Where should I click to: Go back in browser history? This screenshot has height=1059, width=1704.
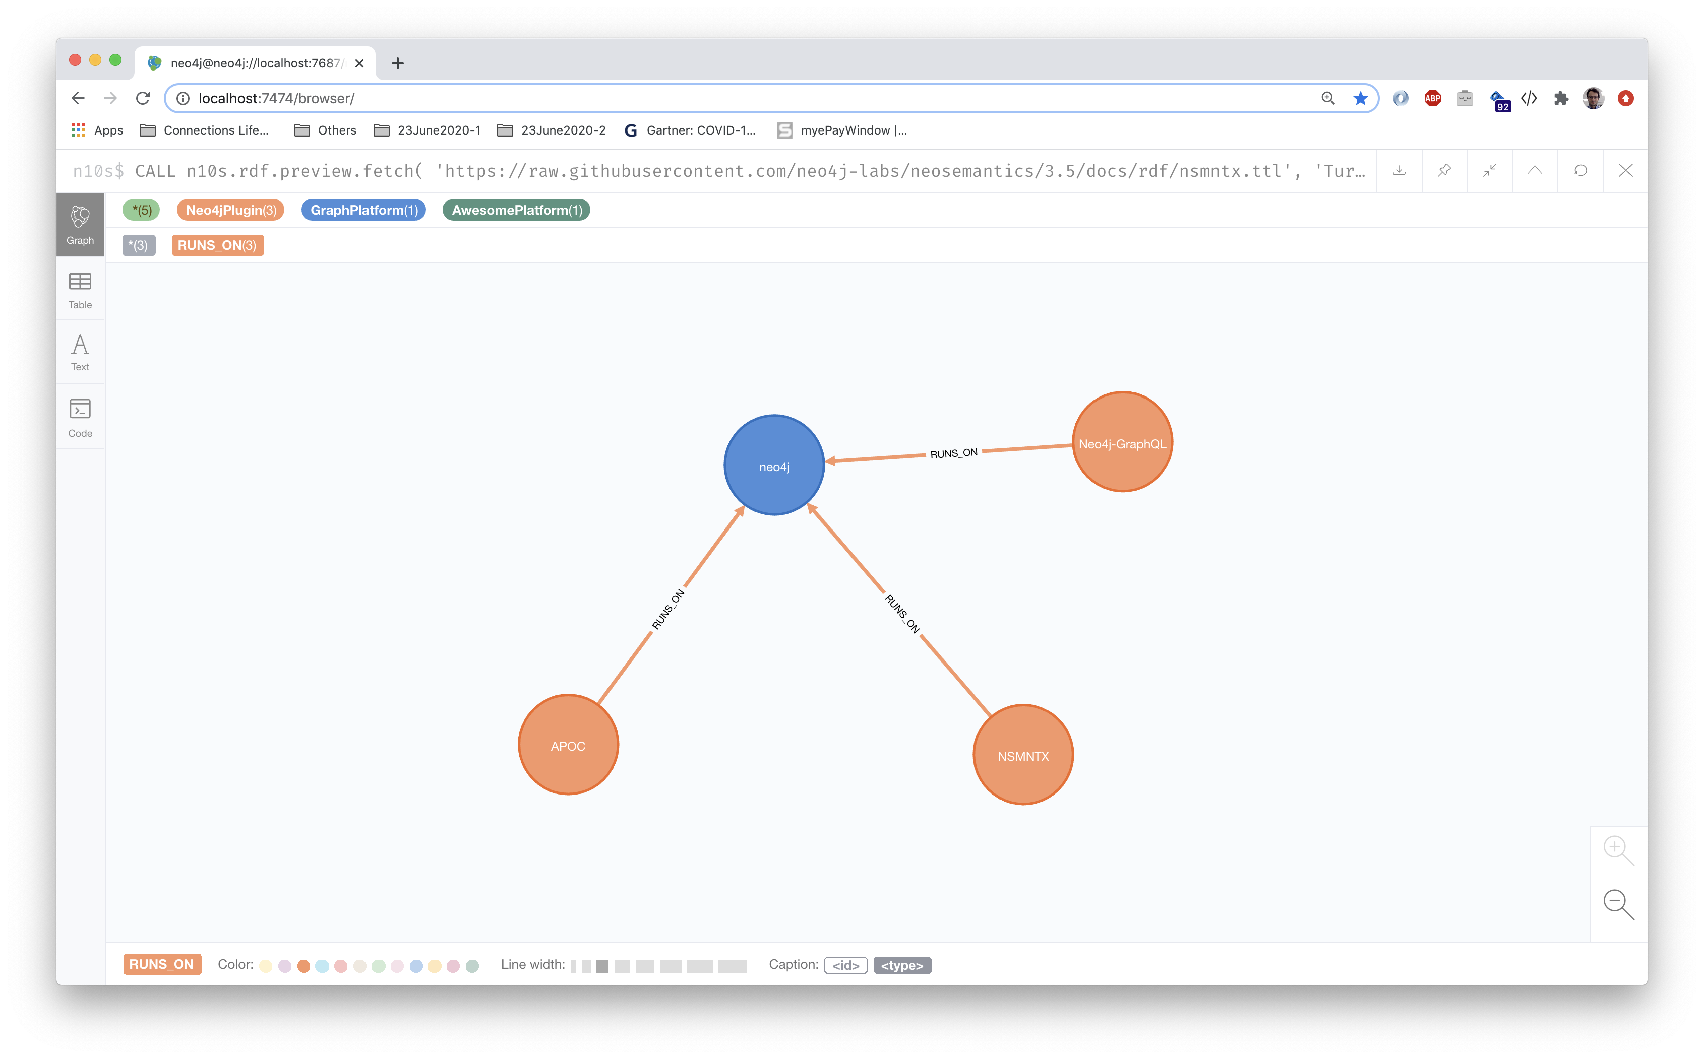tap(78, 98)
